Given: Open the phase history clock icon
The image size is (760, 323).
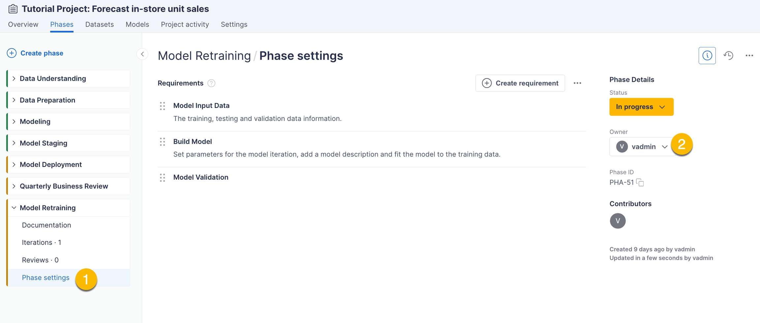Looking at the screenshot, I should [728, 56].
